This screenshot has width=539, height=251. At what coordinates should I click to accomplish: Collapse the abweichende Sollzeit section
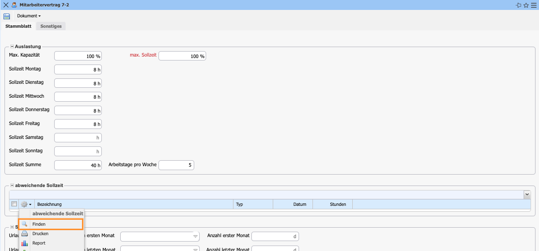click(12, 185)
